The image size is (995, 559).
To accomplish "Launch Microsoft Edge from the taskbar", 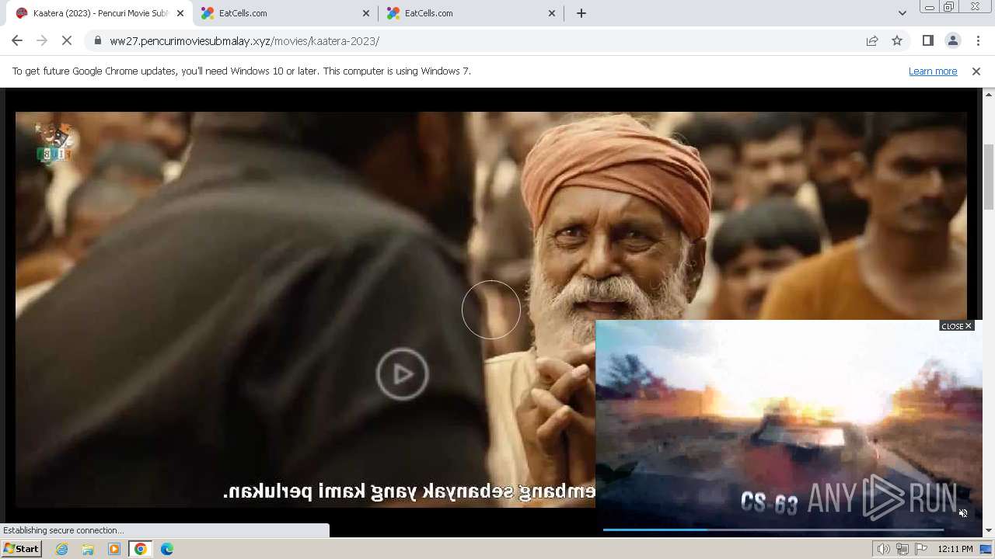I will coord(167,549).
